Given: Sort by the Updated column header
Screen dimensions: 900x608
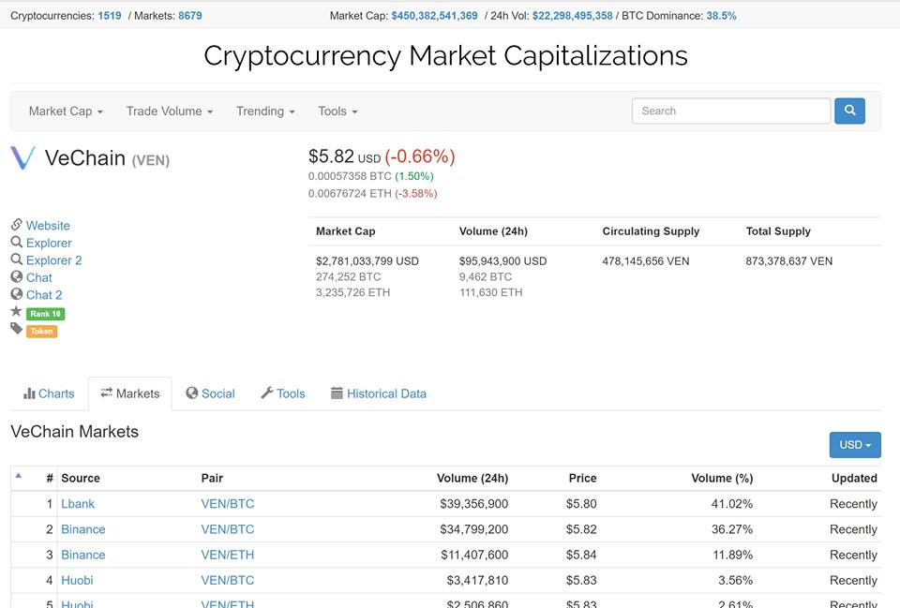Looking at the screenshot, I should 854,478.
